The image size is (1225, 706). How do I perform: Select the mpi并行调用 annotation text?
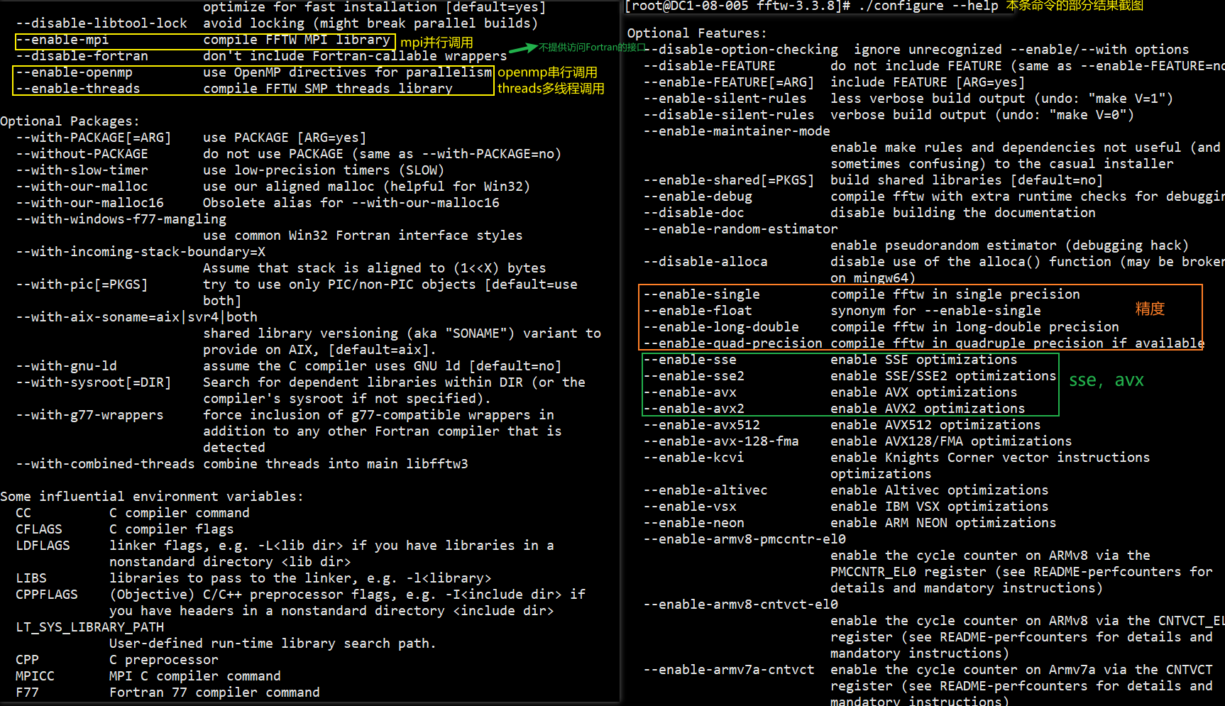(436, 42)
